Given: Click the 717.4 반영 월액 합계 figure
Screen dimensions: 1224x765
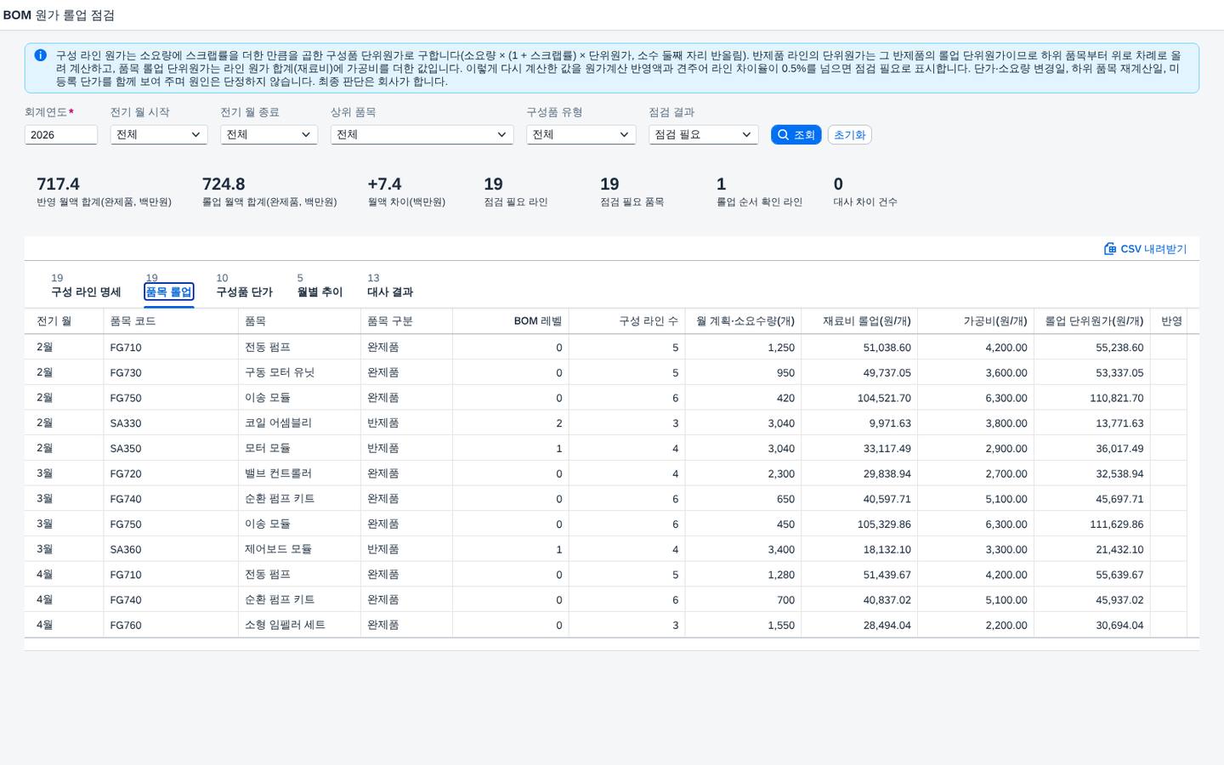Looking at the screenshot, I should pyautogui.click(x=58, y=184).
